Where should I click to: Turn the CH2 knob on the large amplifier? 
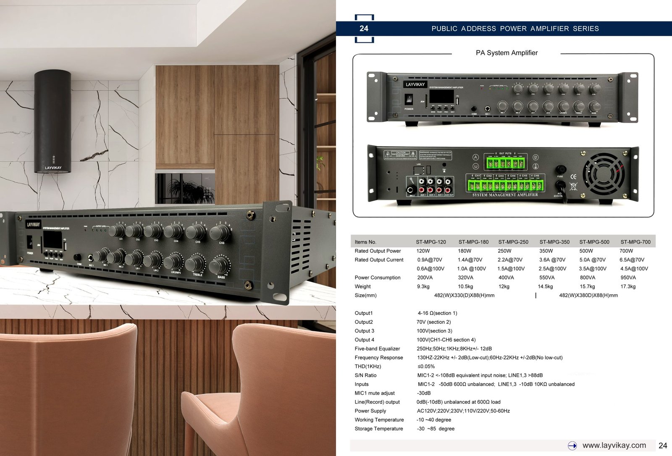[x=134, y=231]
